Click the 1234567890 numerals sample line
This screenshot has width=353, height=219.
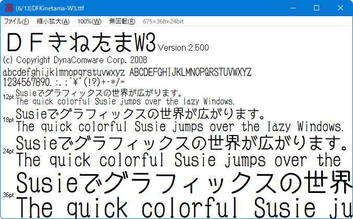pyautogui.click(x=64, y=82)
